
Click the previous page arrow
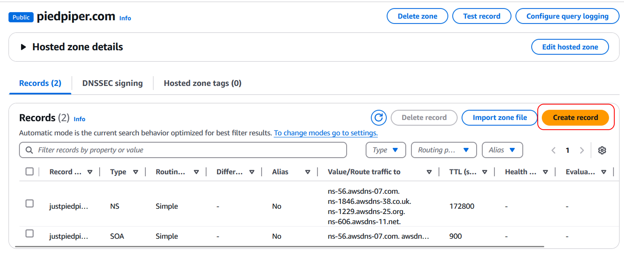(554, 150)
